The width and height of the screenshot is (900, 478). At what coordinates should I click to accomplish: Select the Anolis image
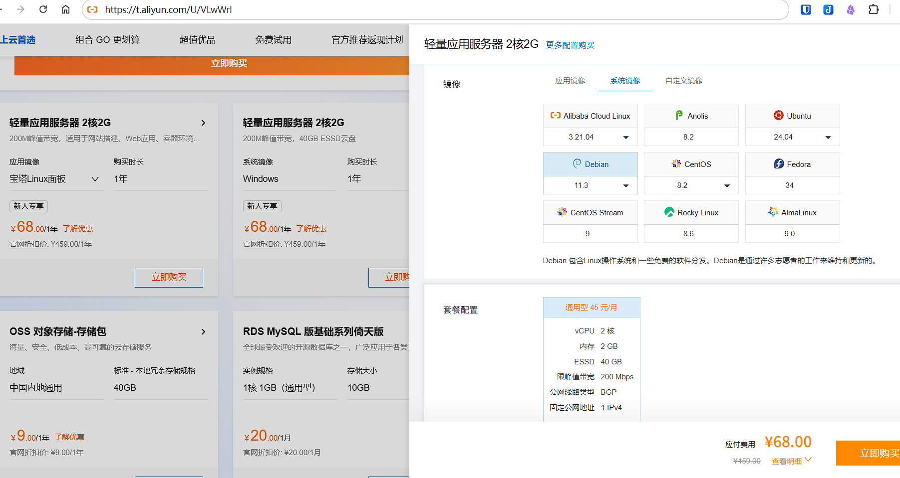click(691, 116)
